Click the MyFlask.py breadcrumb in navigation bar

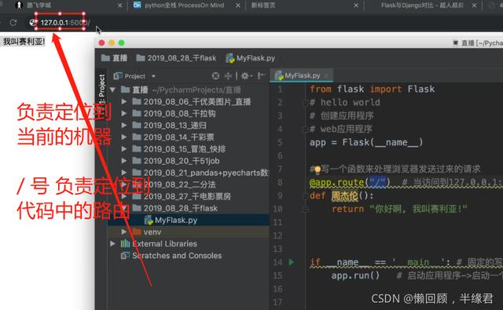pyautogui.click(x=251, y=58)
